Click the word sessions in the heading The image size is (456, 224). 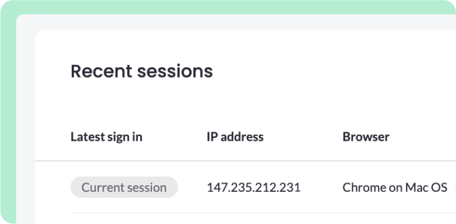click(175, 71)
